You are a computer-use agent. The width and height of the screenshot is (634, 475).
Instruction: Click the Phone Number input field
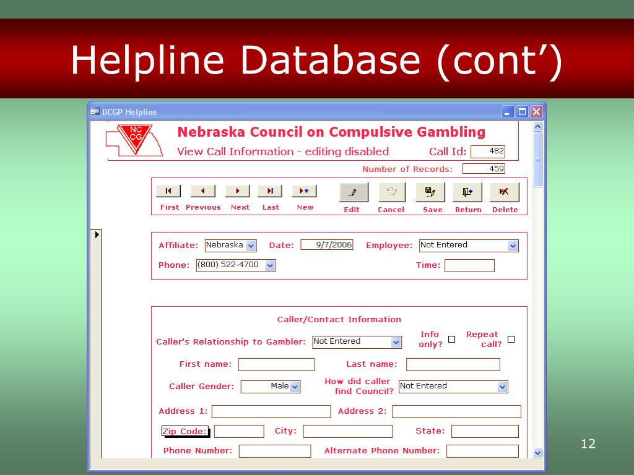(x=275, y=451)
